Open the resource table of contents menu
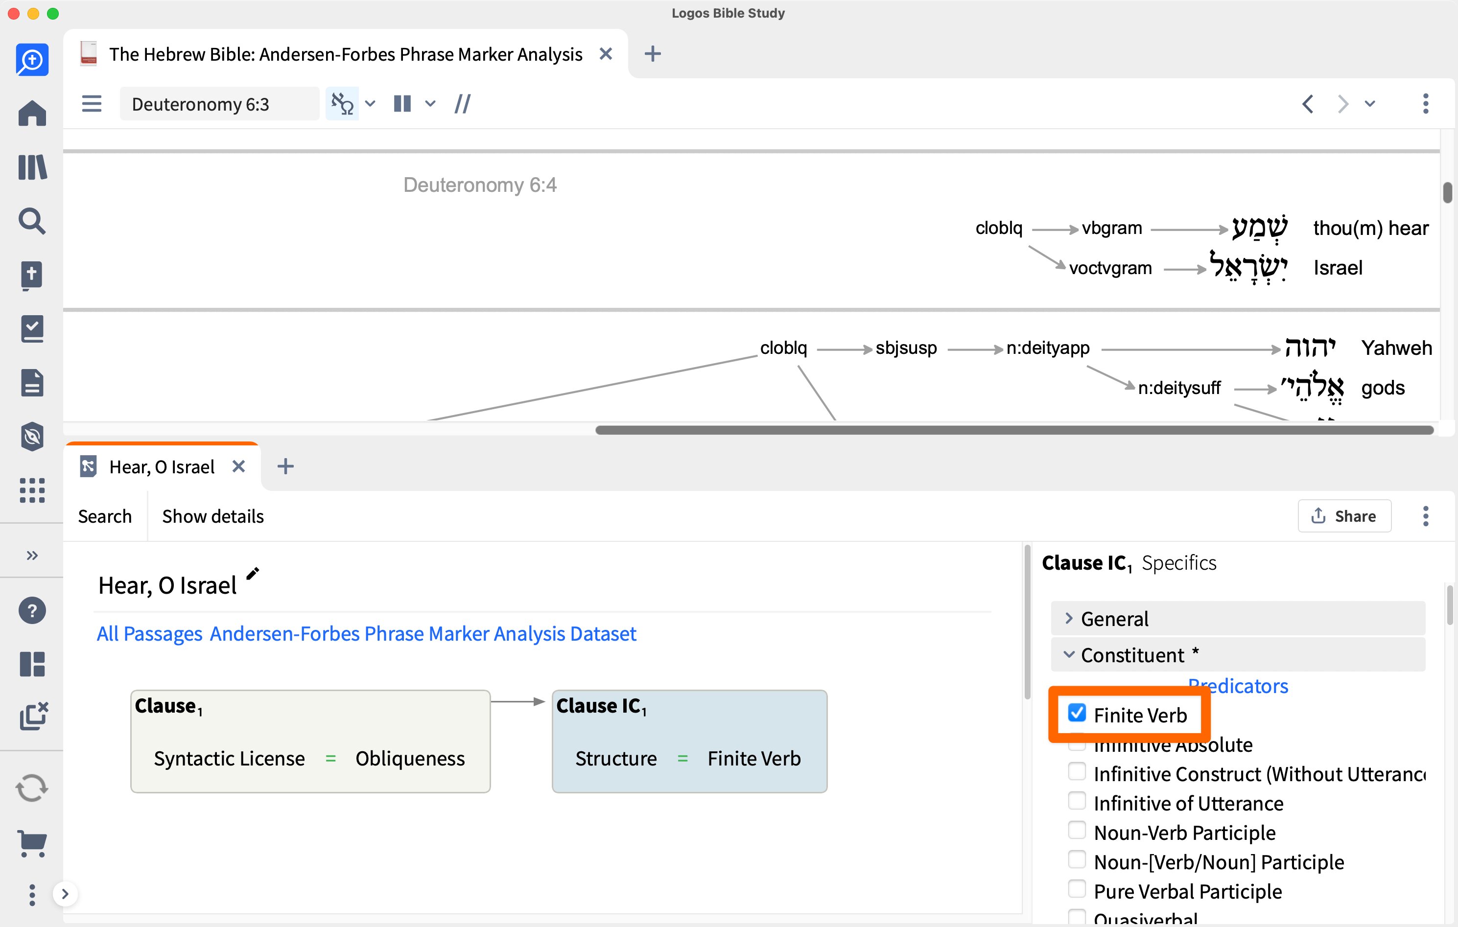The width and height of the screenshot is (1458, 927). tap(92, 104)
